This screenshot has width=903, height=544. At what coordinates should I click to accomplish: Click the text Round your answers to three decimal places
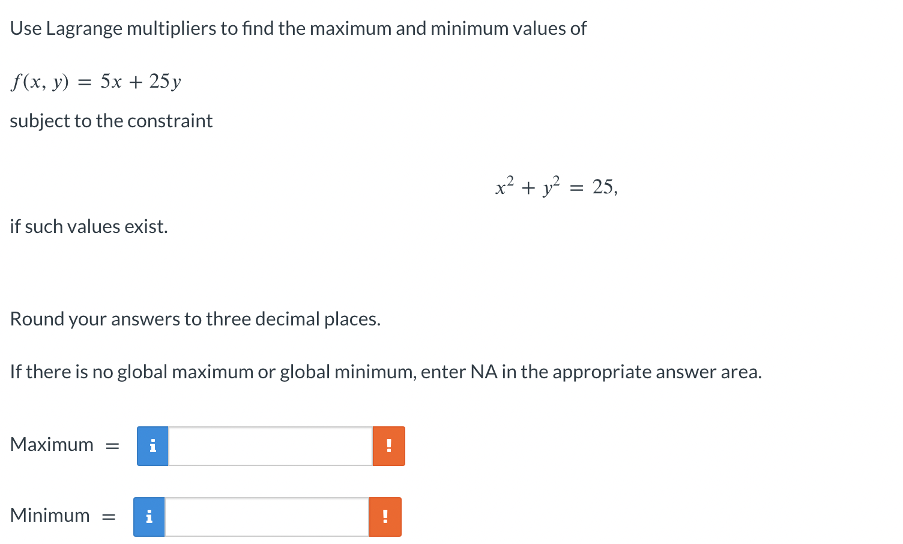[195, 319]
